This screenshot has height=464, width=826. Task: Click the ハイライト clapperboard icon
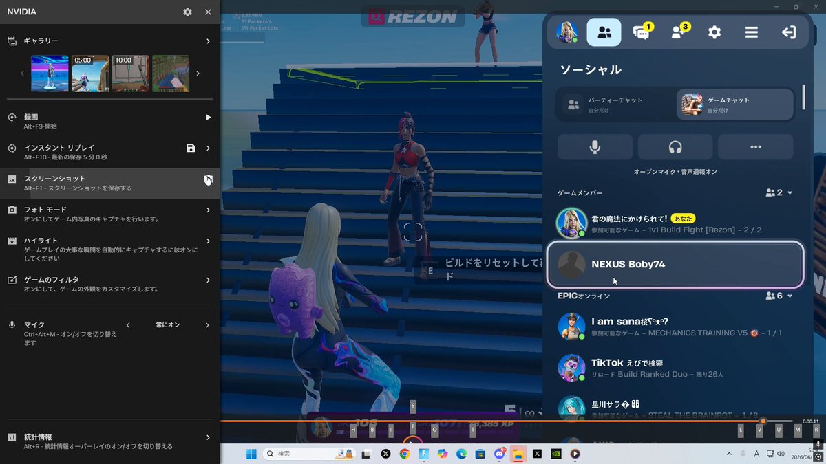(12, 241)
